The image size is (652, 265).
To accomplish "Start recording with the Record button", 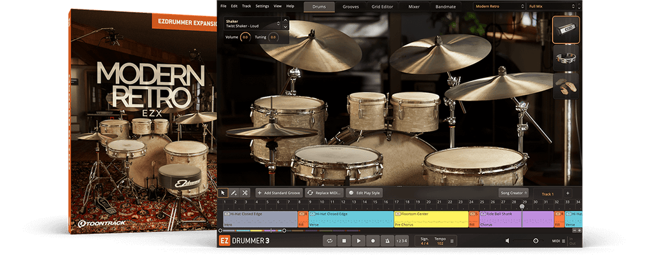I will pyautogui.click(x=373, y=241).
